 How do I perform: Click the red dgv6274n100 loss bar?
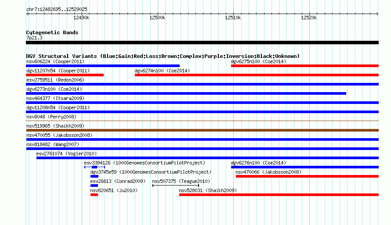257,75
